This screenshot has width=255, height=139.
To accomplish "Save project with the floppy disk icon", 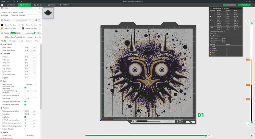I will pos(14,2).
